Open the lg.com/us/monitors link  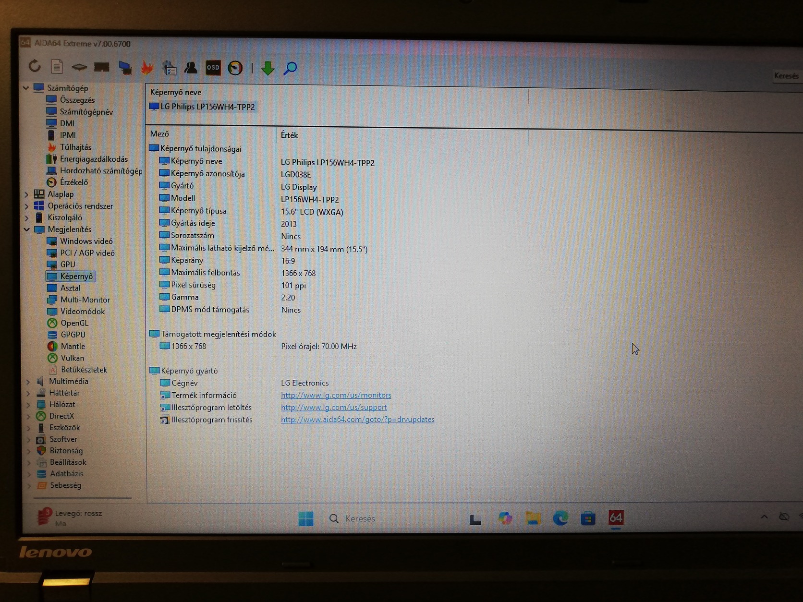tap(336, 395)
